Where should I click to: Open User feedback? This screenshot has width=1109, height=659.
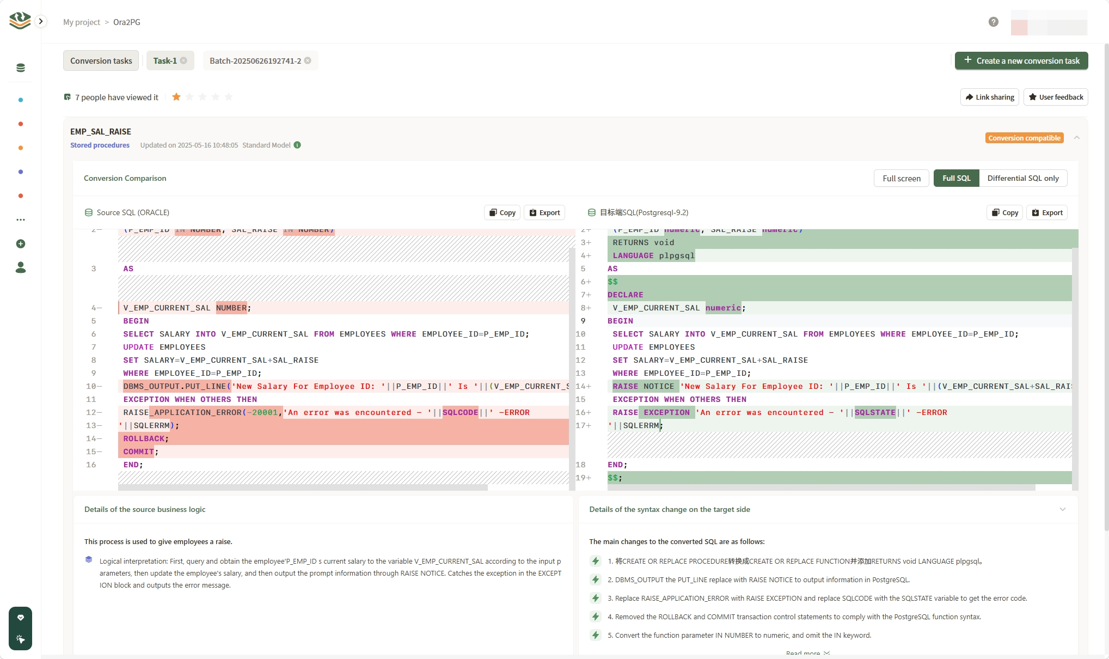pos(1056,97)
